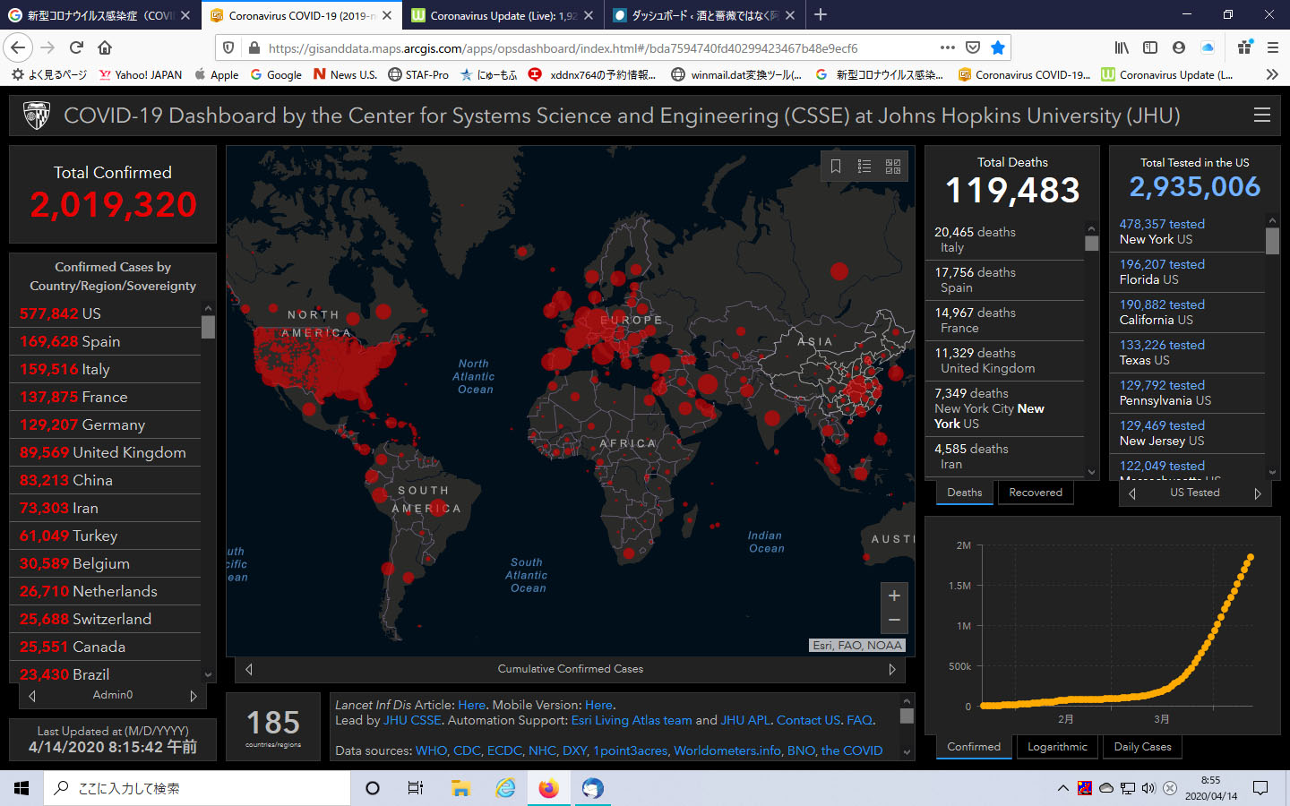Viewport: 1290px width, 806px height.
Task: Advance the US Tested panel with right arrow
Action: [1258, 493]
